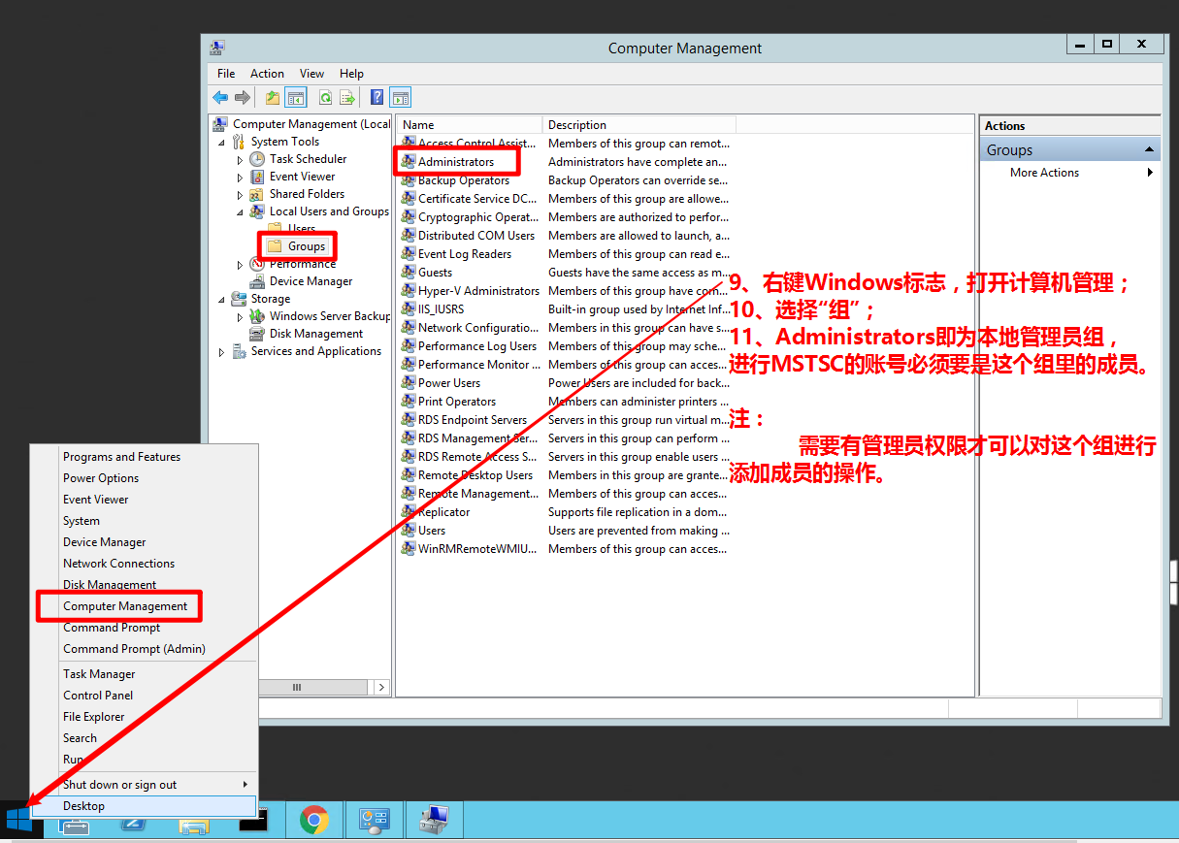The image size is (1179, 843).
Task: Expand the Shared Folders node arrow
Action: 241,194
